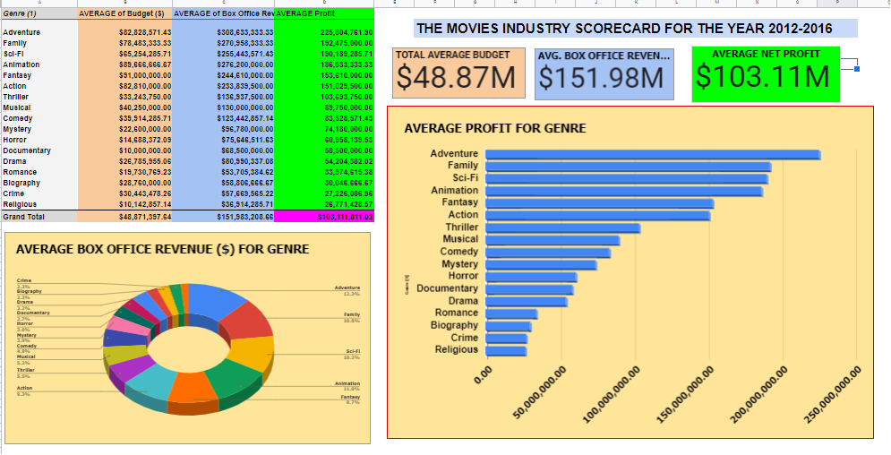Click the Avg. Box Office Revenue scorecard
Image resolution: width=891 pixels, height=455 pixels.
point(604,73)
